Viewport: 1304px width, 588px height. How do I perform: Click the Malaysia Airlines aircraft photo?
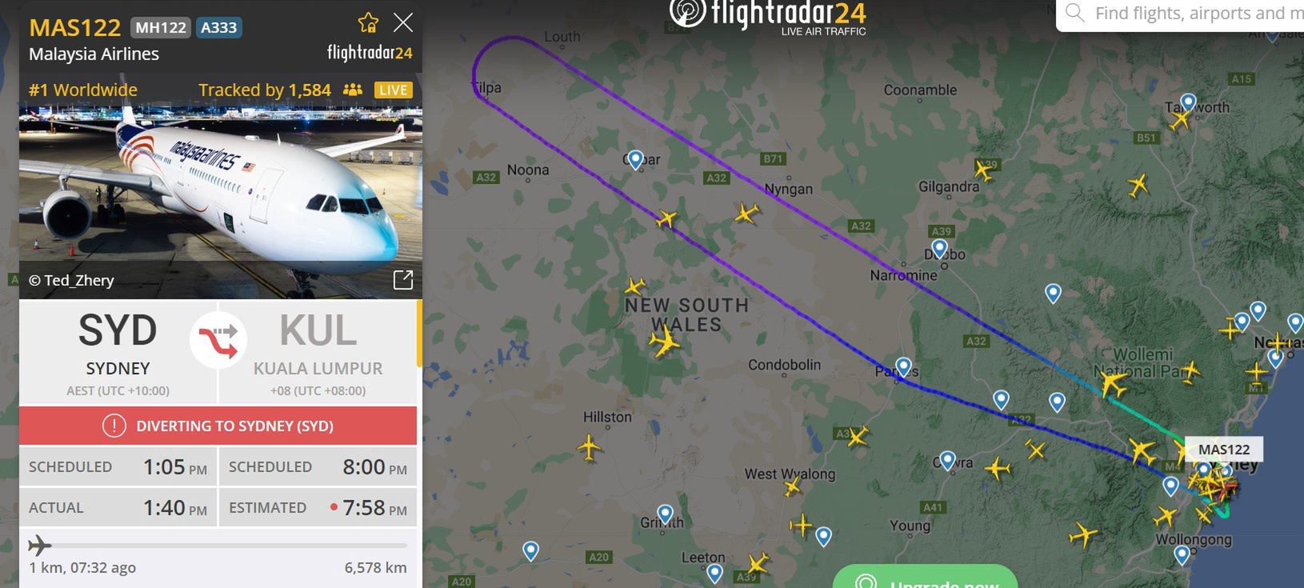(x=220, y=200)
